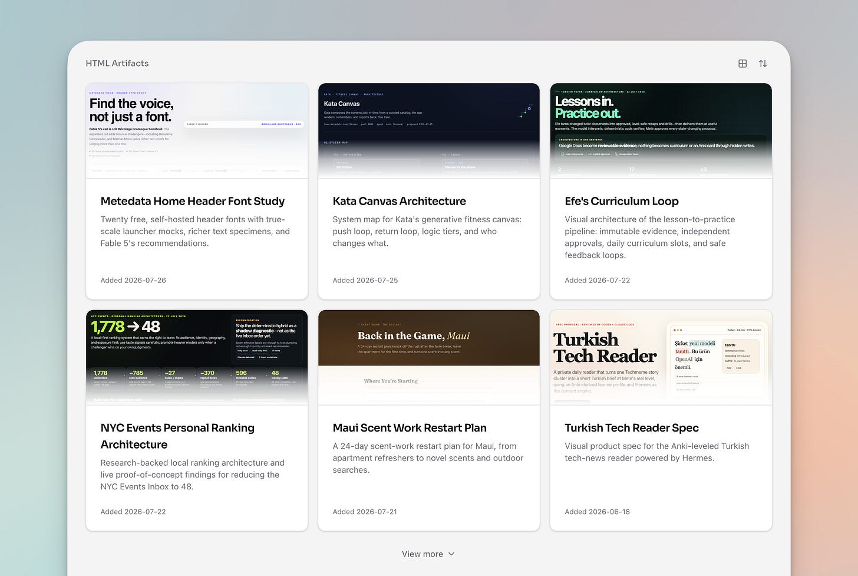The height and width of the screenshot is (576, 858).
Task: Click 'Research-backed local ranking architecture' description
Action: pyautogui.click(x=192, y=475)
